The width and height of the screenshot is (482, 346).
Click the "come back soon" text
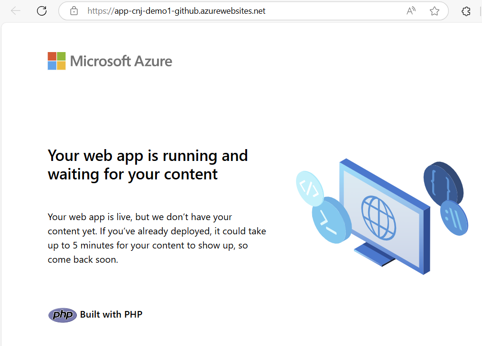point(83,259)
